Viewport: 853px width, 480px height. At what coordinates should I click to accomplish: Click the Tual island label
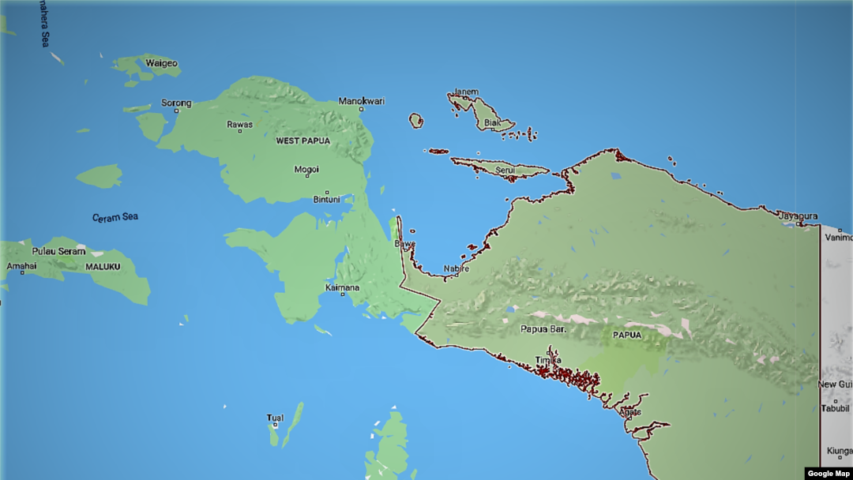275,418
